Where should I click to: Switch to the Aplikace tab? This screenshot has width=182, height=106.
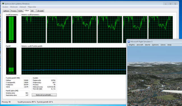tap(6, 11)
